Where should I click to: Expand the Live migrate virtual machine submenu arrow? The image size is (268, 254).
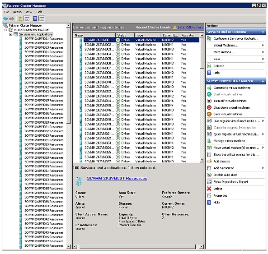263,121
